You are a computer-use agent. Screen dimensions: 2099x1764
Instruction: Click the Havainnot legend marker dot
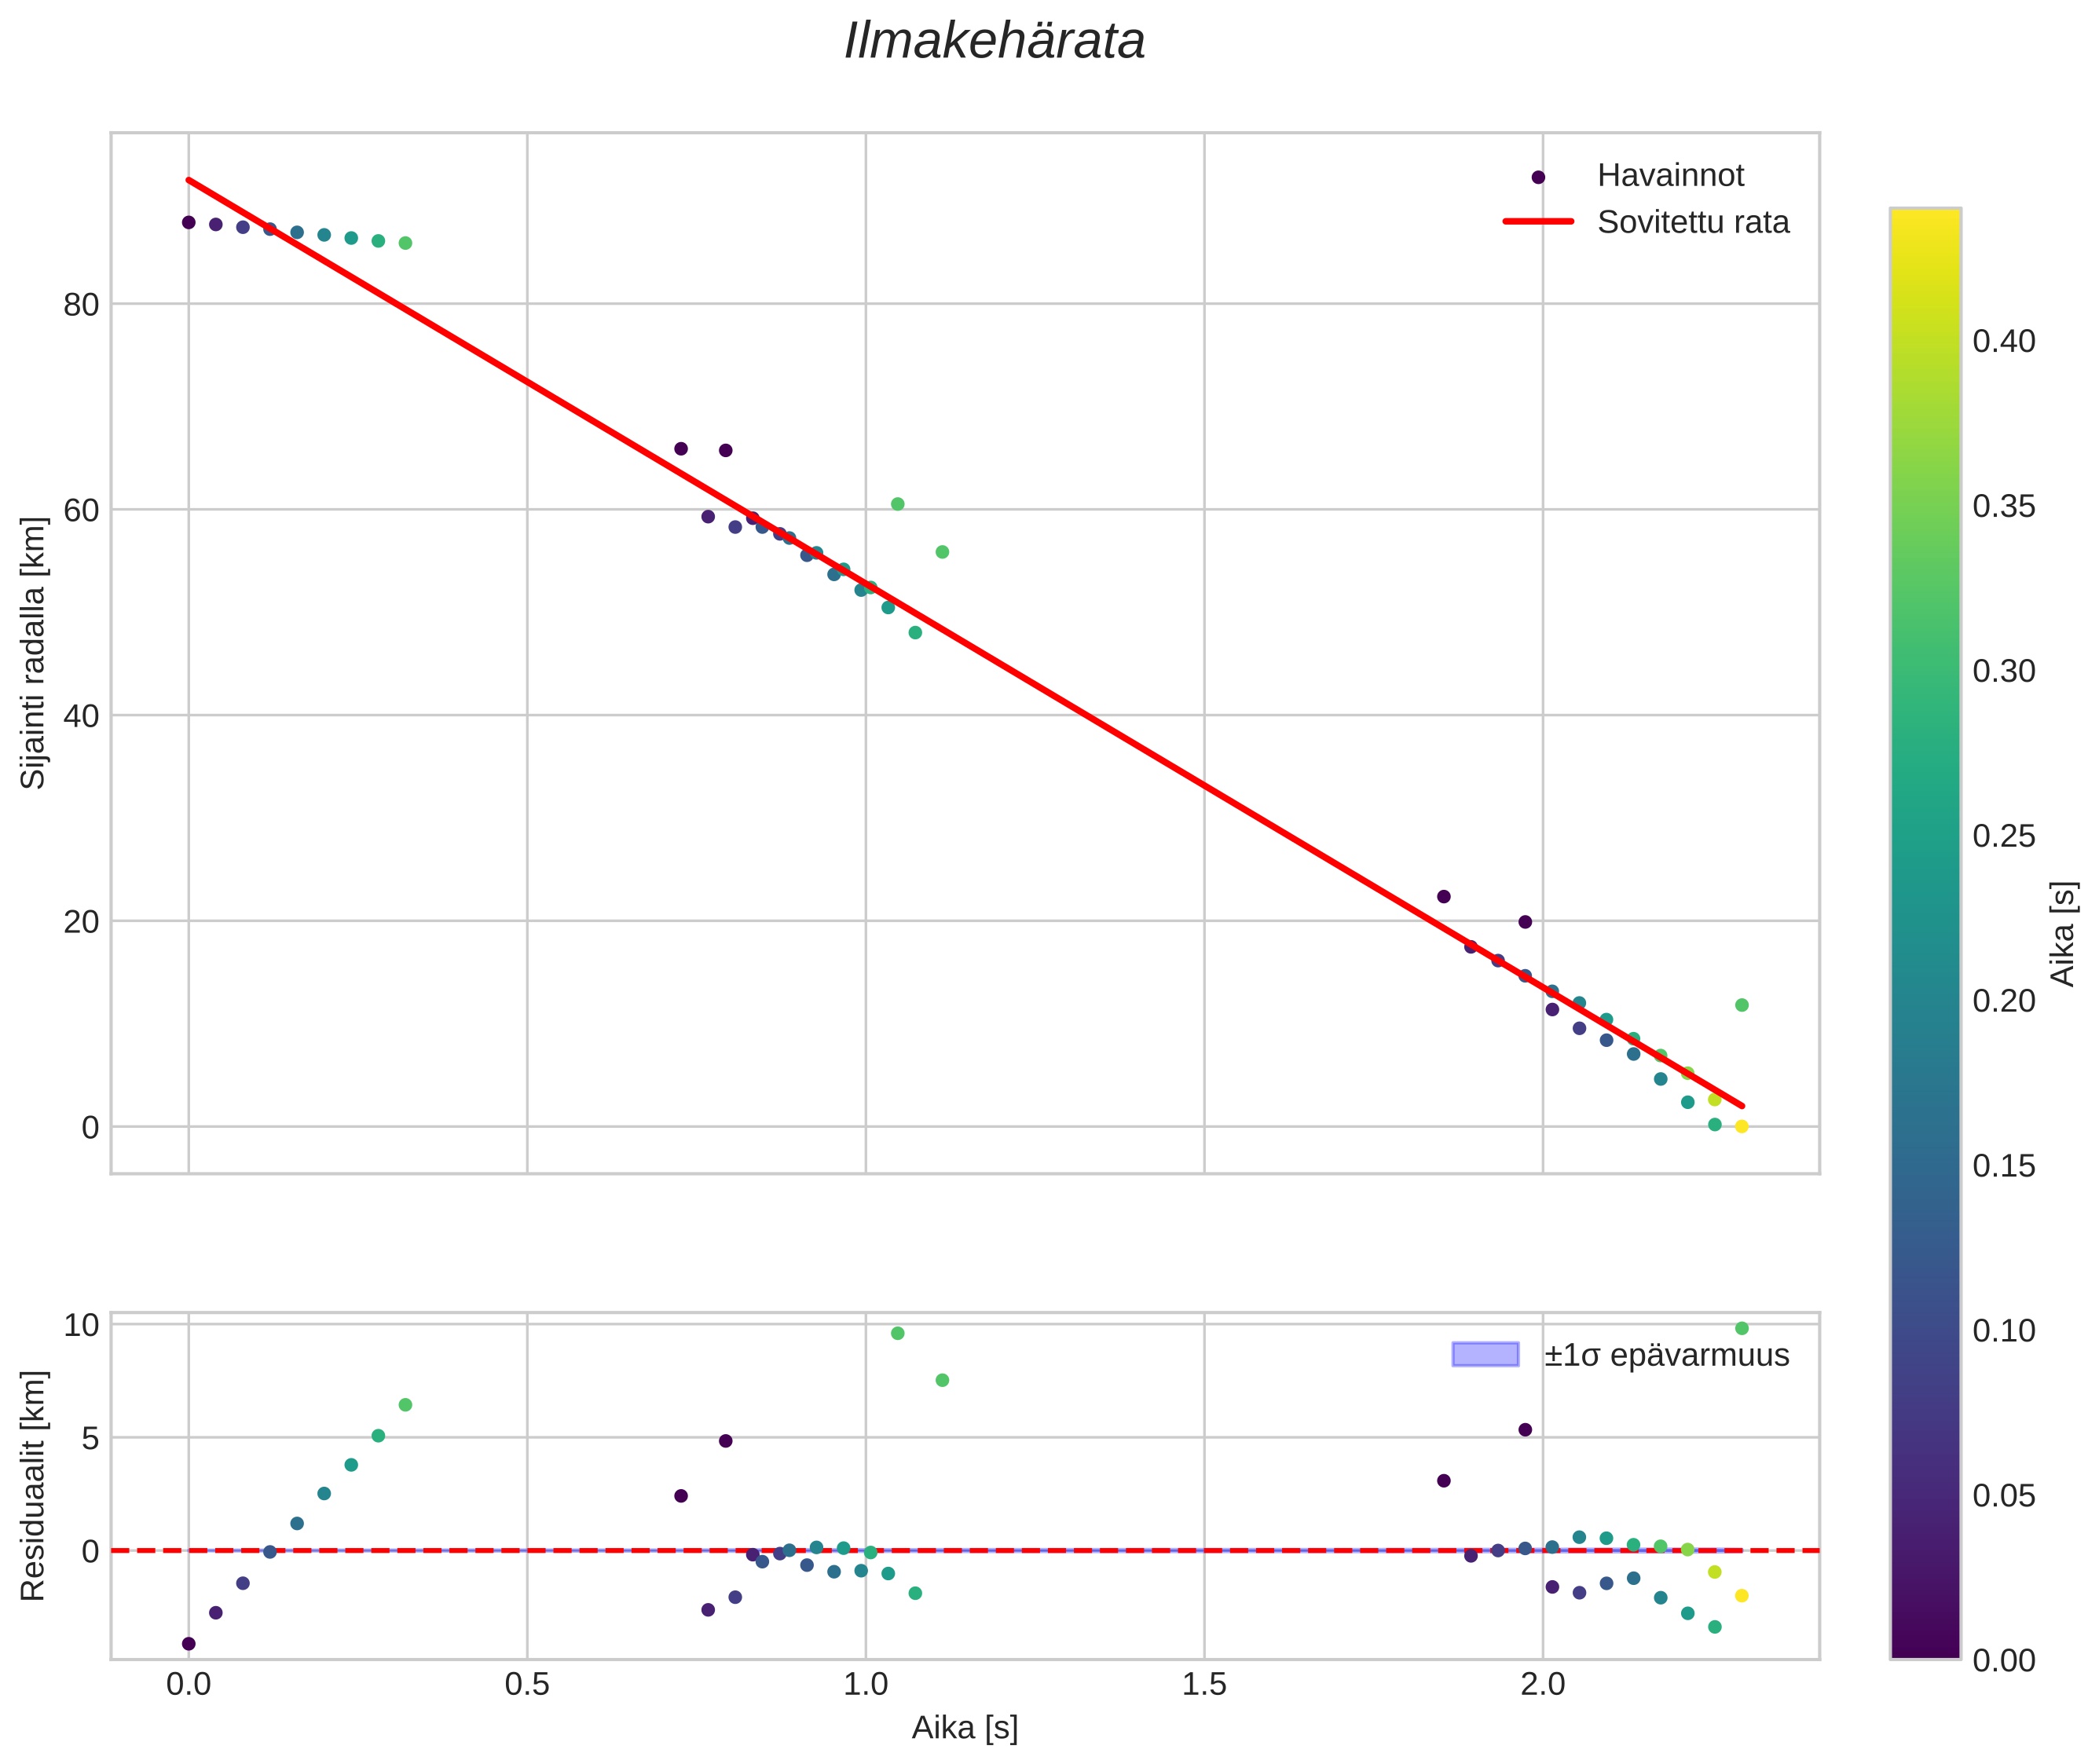1537,177
